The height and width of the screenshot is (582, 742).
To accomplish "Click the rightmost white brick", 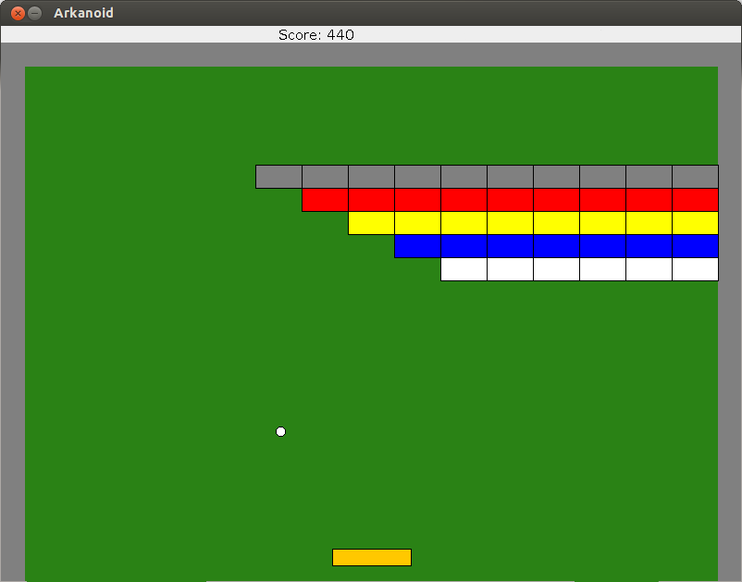I will 695,268.
